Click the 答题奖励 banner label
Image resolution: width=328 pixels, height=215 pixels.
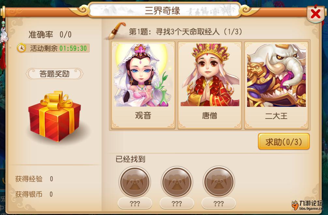[x=54, y=74]
